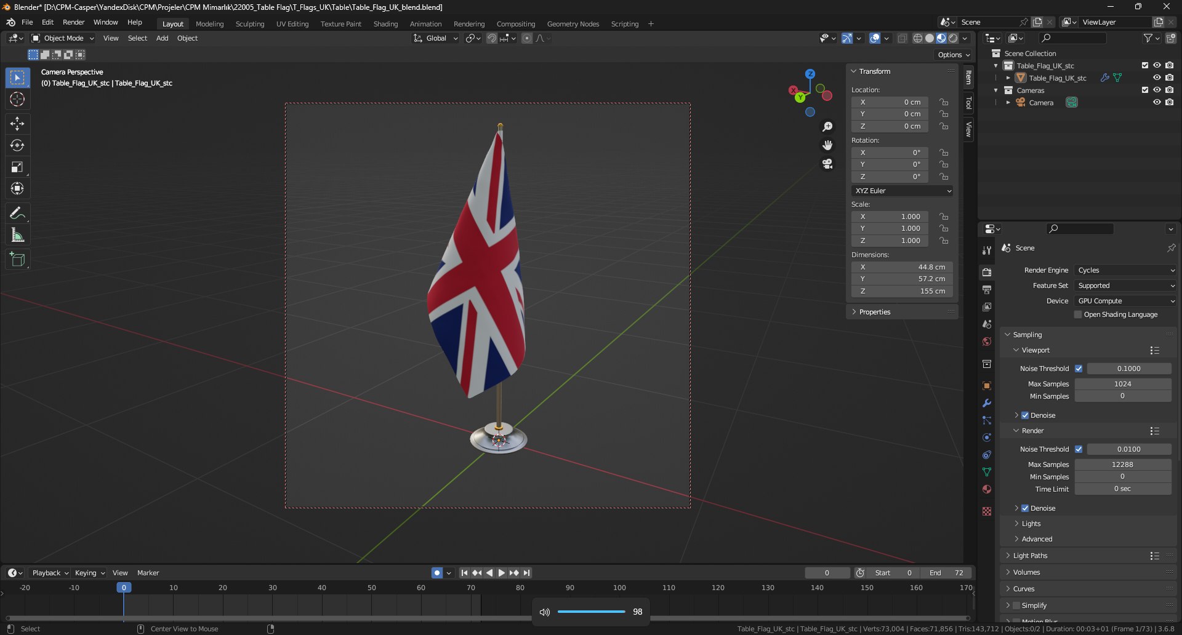The height and width of the screenshot is (635, 1182).
Task: Select the Measure tool
Action: point(17,235)
